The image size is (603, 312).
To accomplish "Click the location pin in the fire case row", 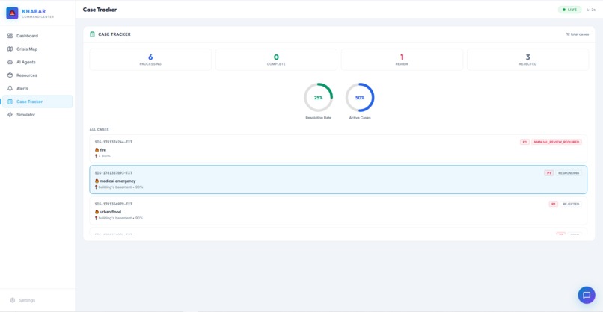I will 97,156.
